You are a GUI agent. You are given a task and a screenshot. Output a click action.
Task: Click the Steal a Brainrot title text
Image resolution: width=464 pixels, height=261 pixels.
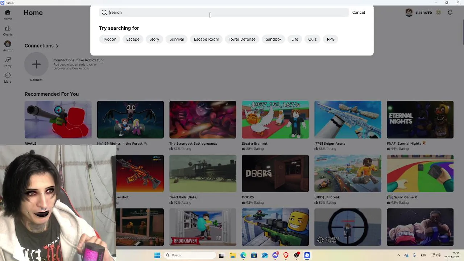(x=254, y=144)
